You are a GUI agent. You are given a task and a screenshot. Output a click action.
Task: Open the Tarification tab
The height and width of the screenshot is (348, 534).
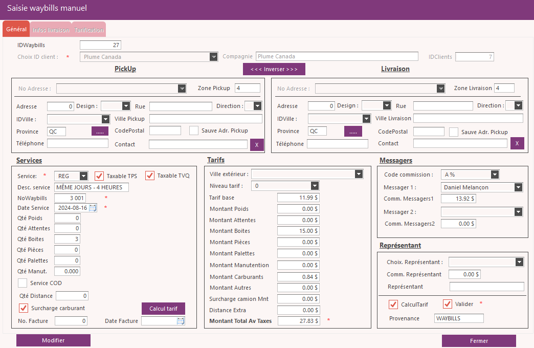tap(89, 30)
